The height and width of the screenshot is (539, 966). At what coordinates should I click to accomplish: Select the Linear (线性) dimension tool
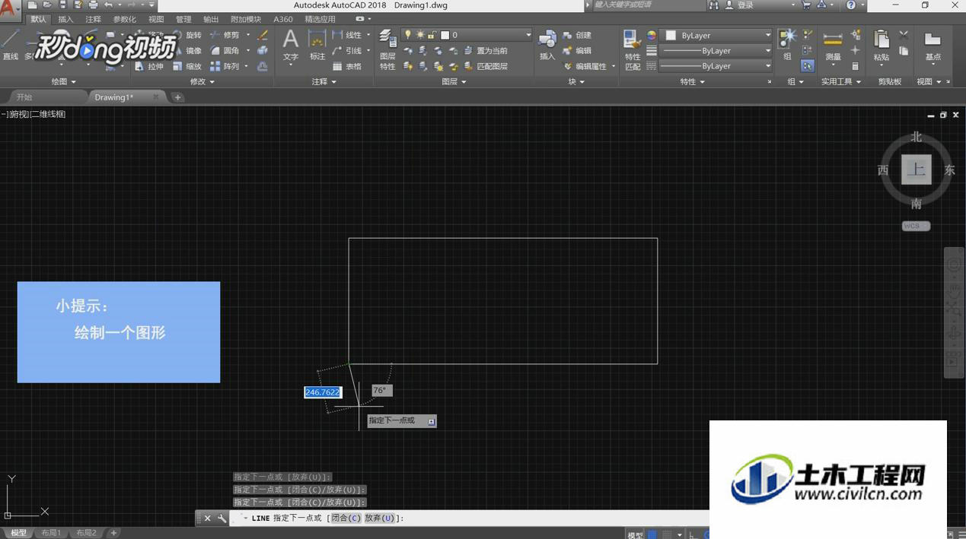pyautogui.click(x=347, y=35)
